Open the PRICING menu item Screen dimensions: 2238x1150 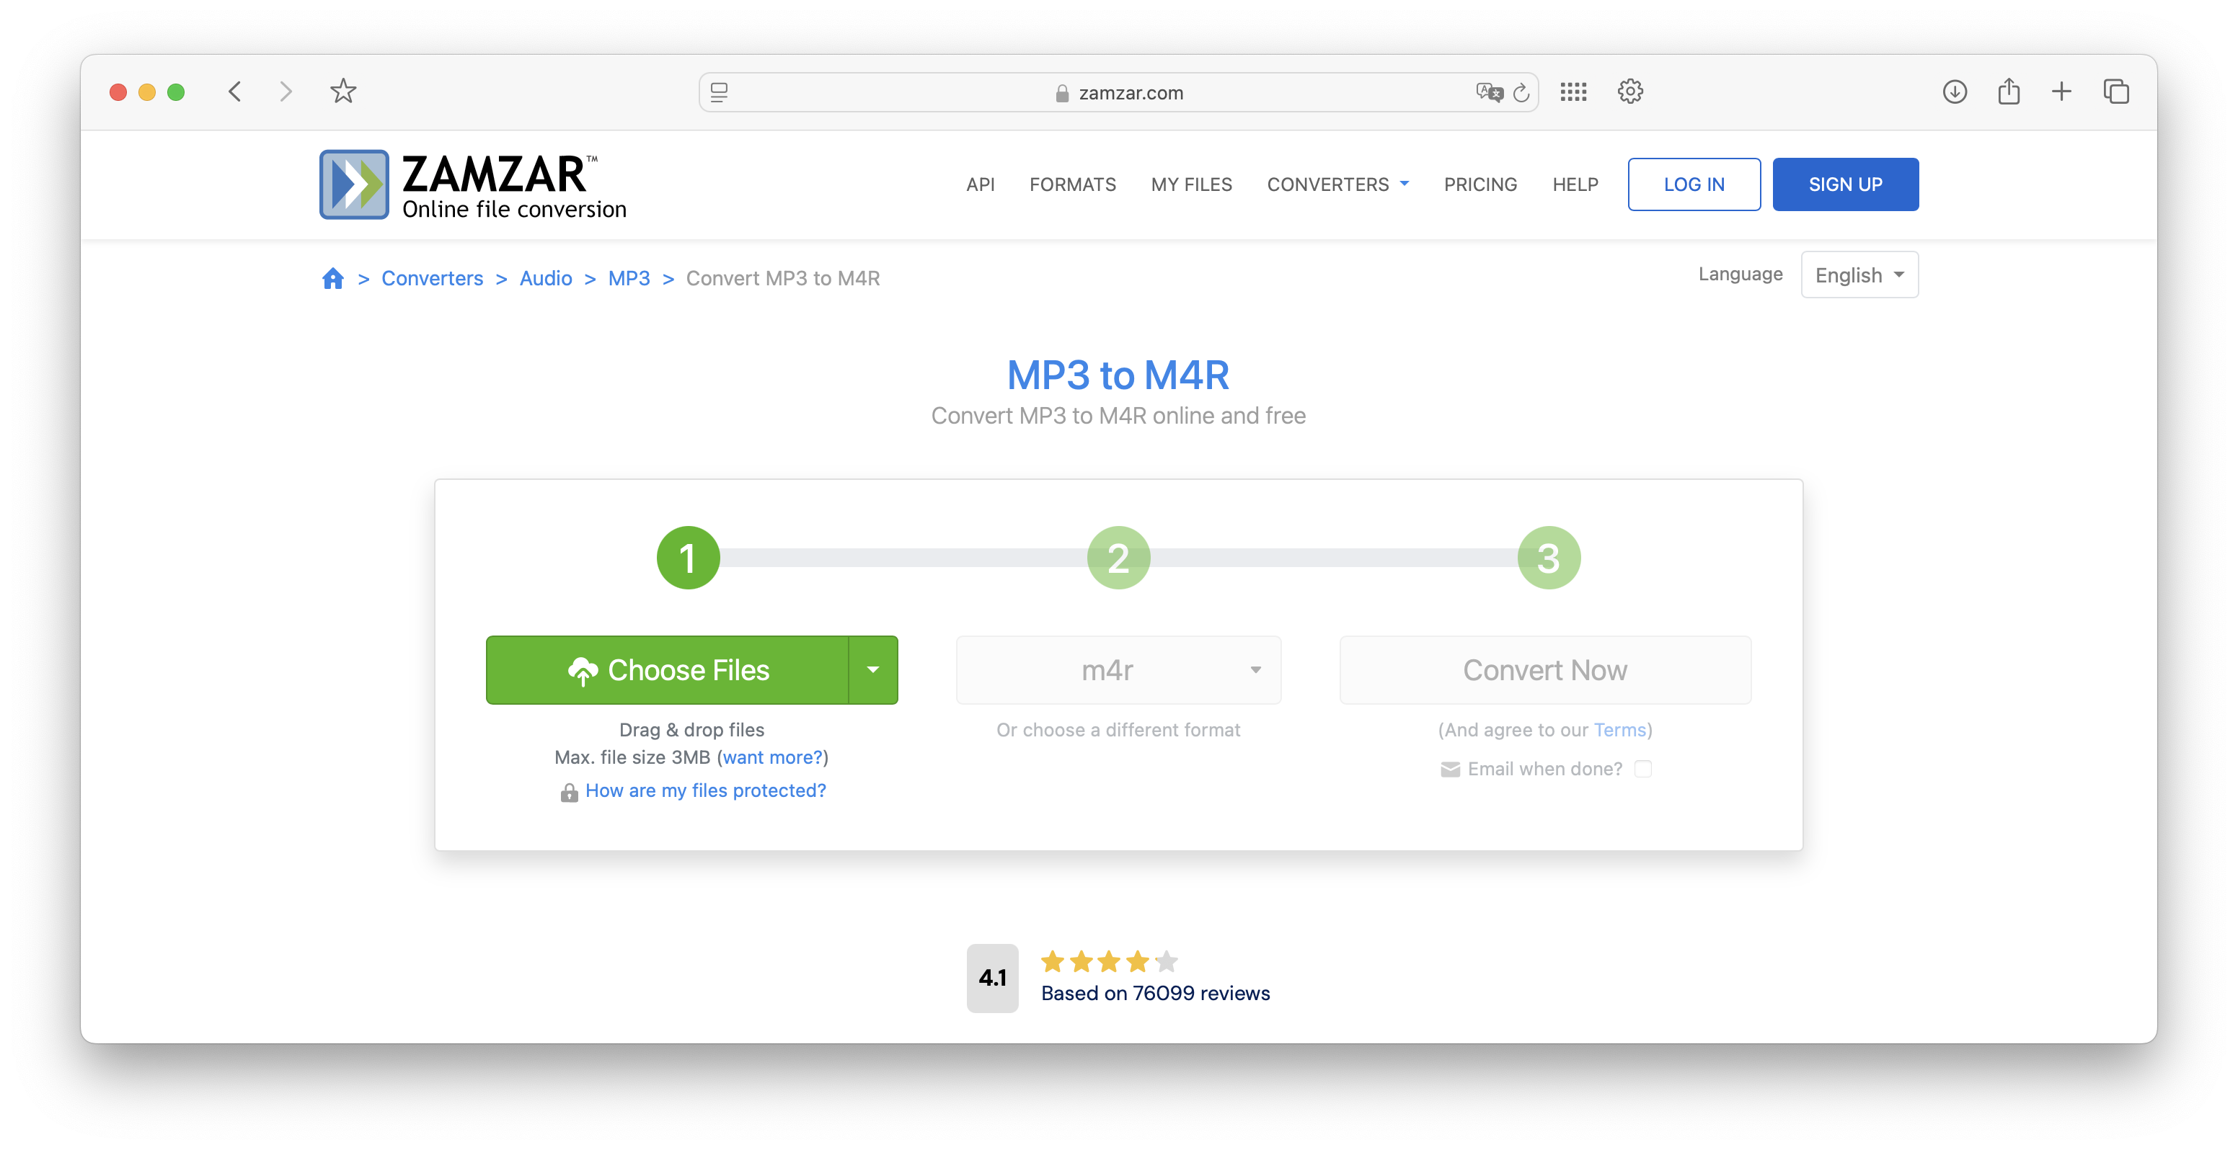[1480, 184]
